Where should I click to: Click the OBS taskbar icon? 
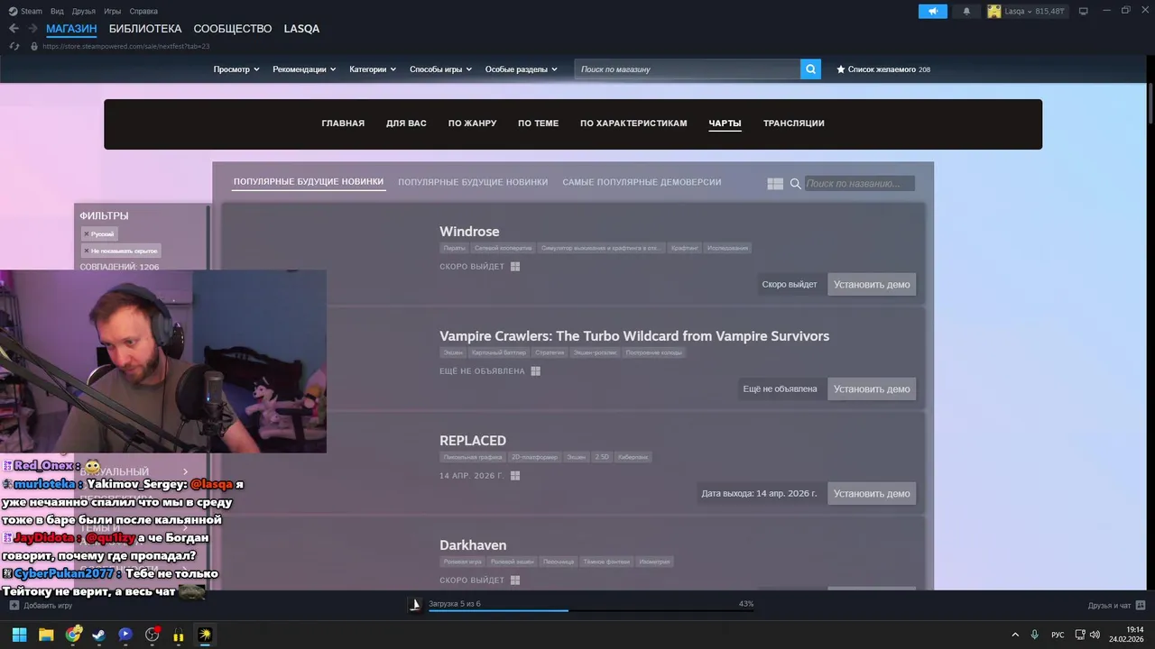(x=152, y=635)
